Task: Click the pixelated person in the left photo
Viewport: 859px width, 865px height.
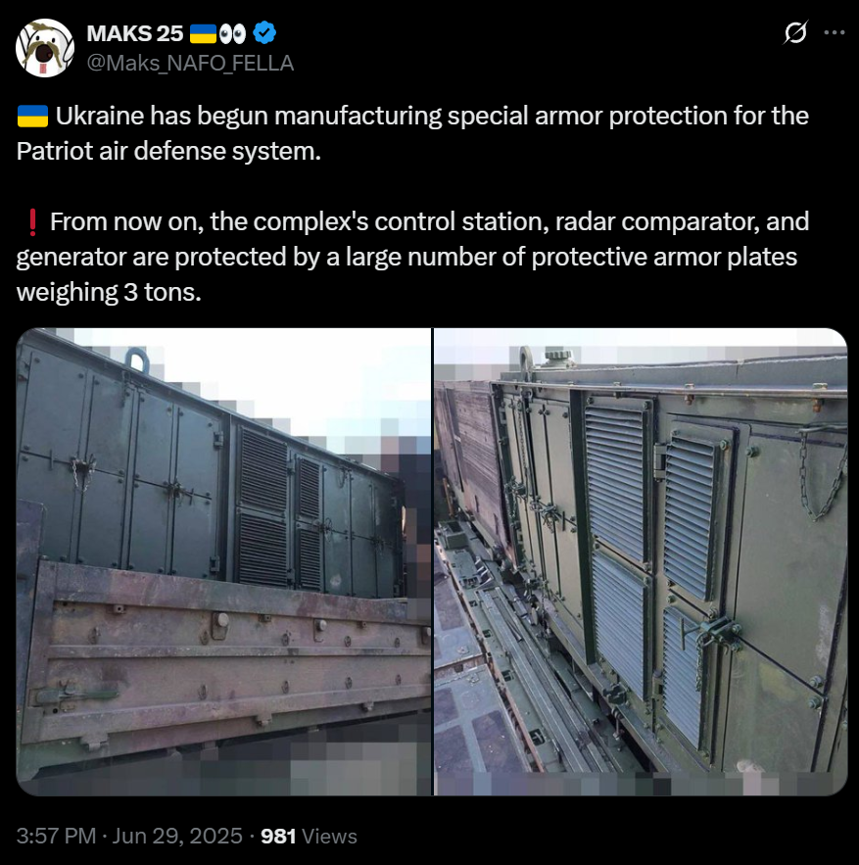Action: click(415, 530)
